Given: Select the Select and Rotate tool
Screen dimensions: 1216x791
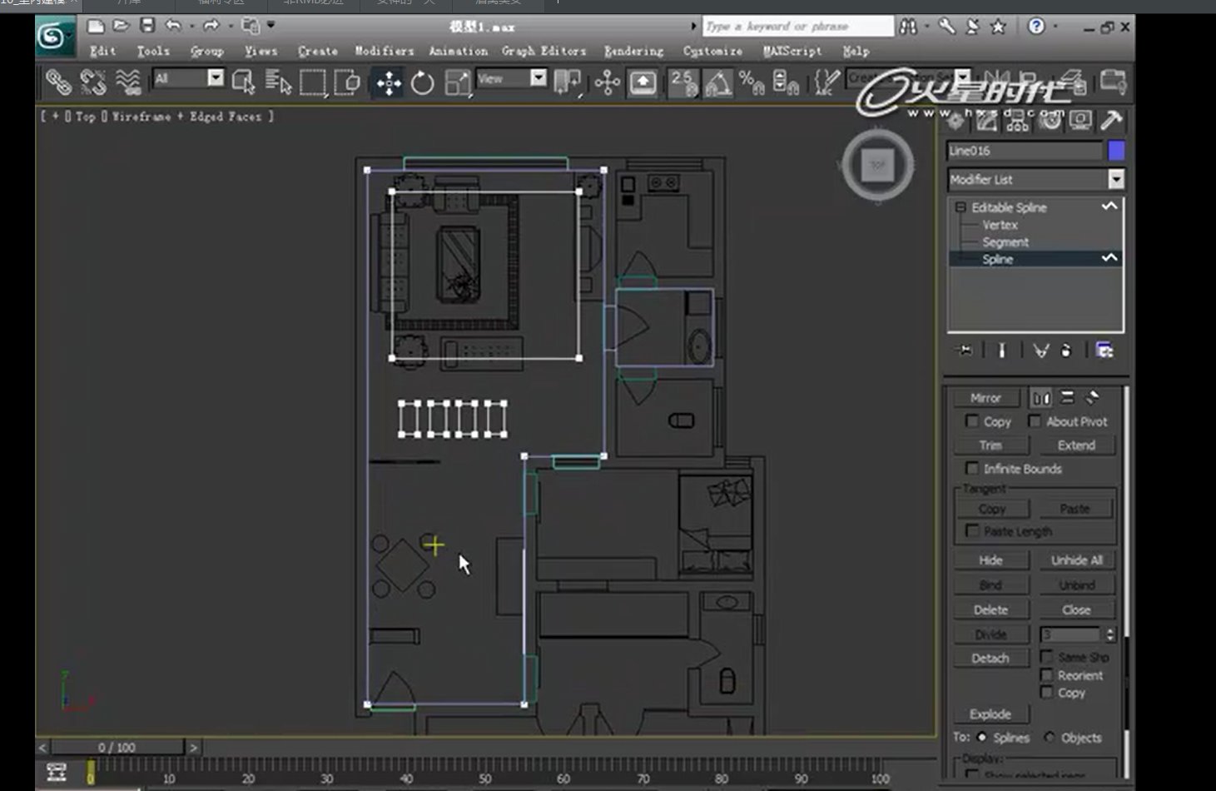Looking at the screenshot, I should click(x=423, y=82).
